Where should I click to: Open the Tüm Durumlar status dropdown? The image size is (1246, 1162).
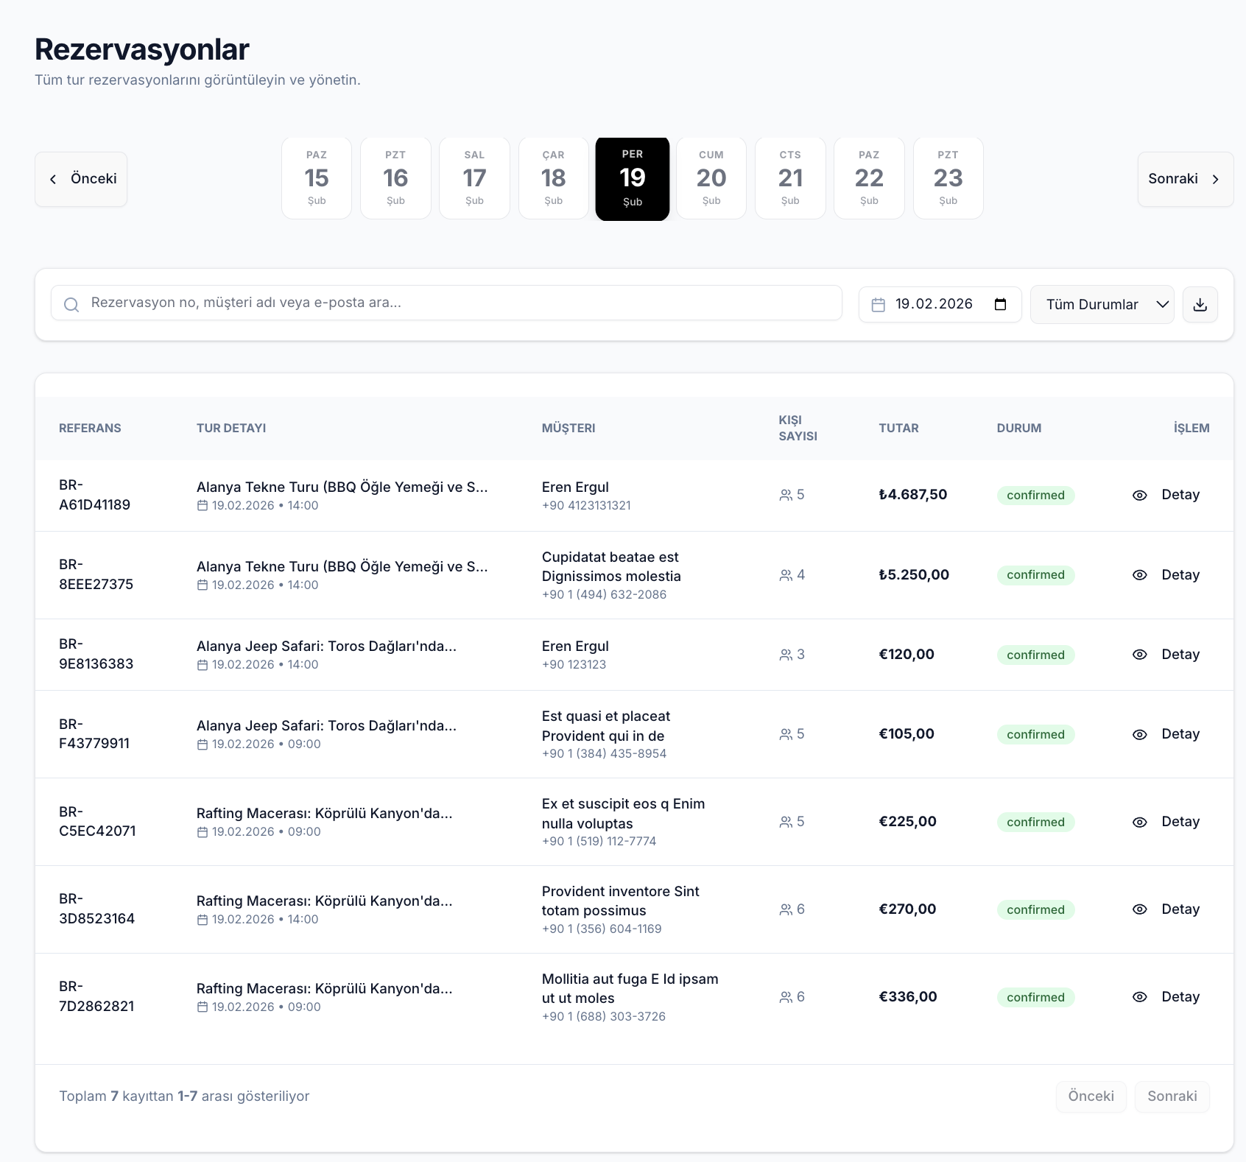1102,305
